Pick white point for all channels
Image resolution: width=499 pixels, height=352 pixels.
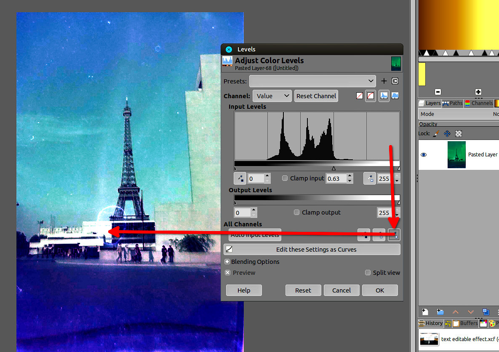pyautogui.click(x=394, y=235)
